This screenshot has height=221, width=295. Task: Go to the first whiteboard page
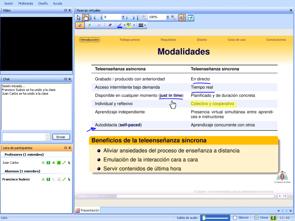pyautogui.click(x=93, y=18)
